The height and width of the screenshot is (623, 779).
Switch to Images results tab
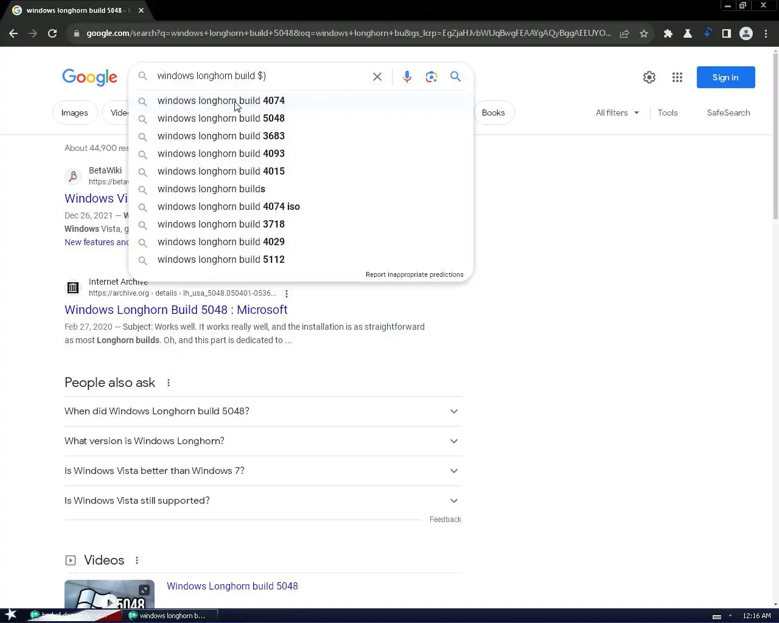74,113
